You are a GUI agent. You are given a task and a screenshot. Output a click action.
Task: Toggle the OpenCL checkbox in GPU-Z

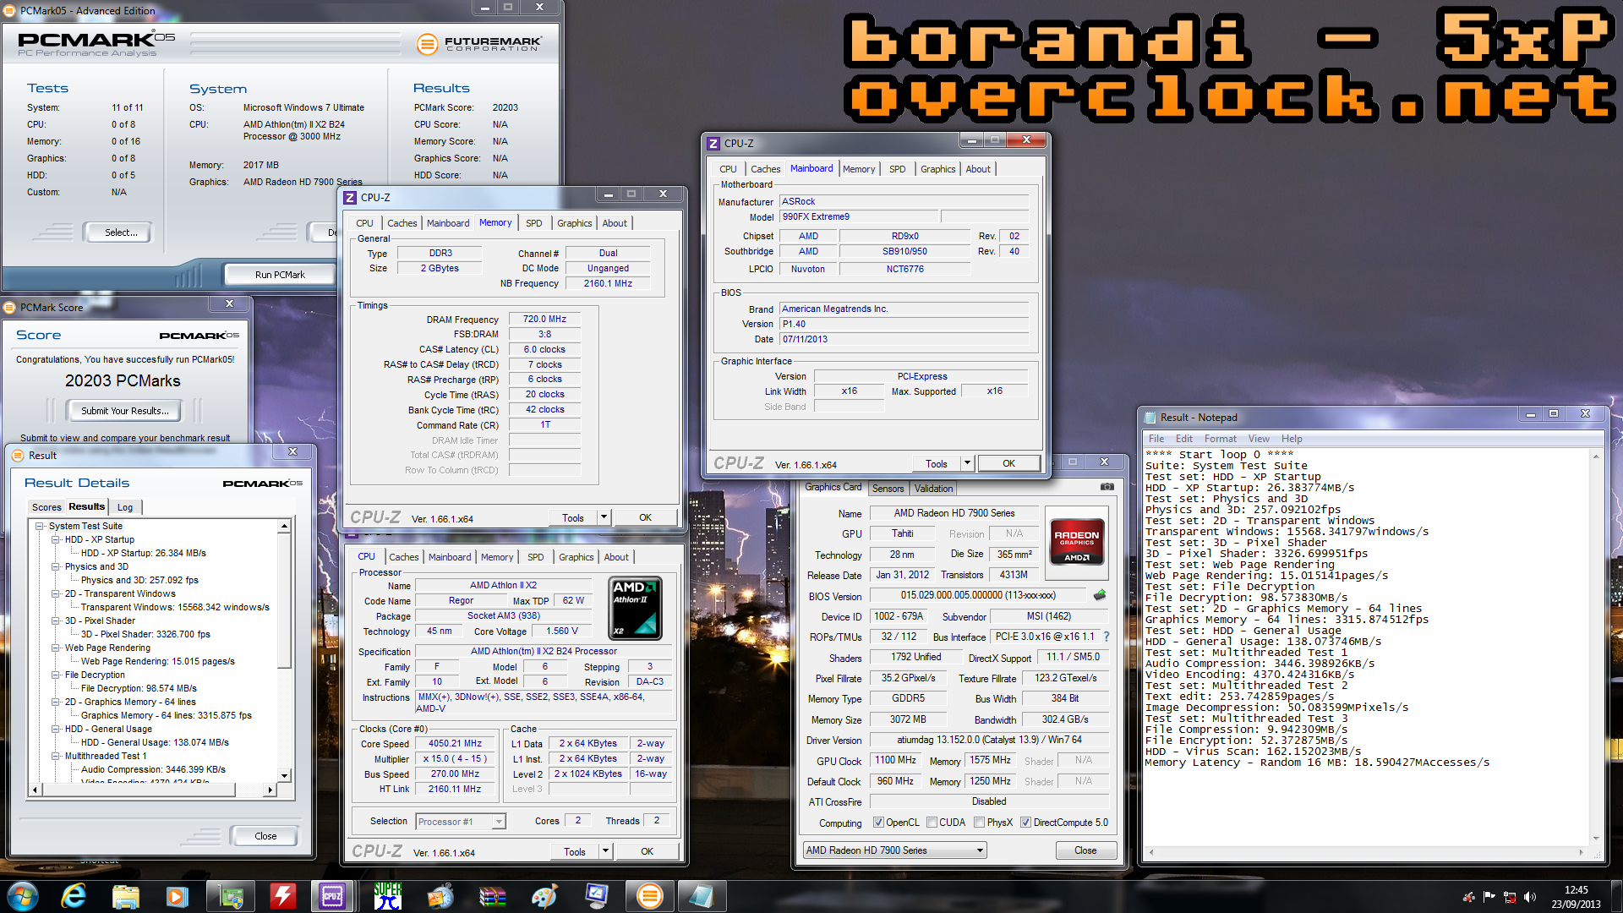pos(878,823)
